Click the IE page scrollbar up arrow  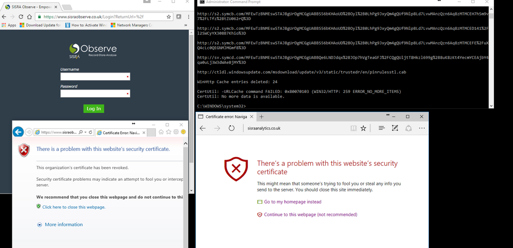[x=186, y=143]
